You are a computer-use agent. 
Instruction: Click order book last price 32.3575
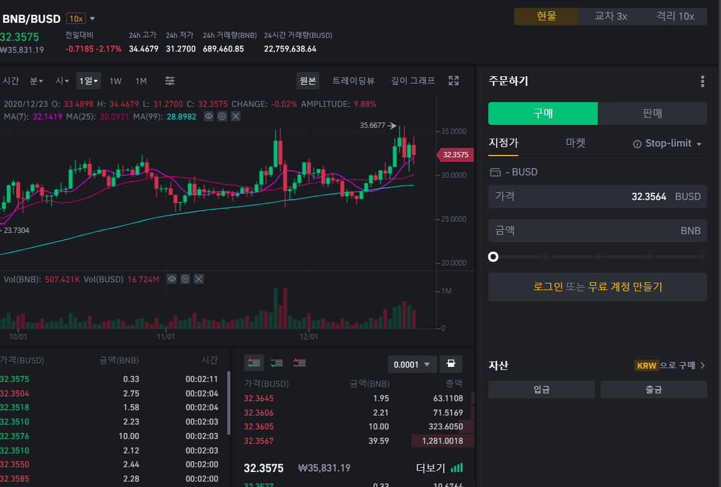point(263,468)
